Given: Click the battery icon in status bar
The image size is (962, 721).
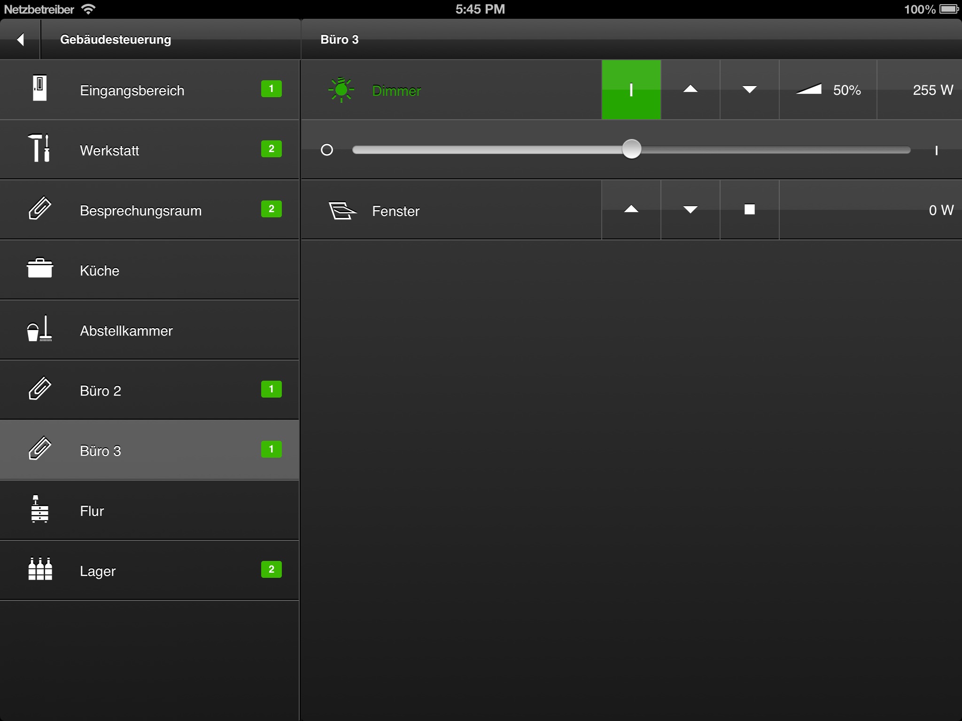Looking at the screenshot, I should click(x=949, y=9).
